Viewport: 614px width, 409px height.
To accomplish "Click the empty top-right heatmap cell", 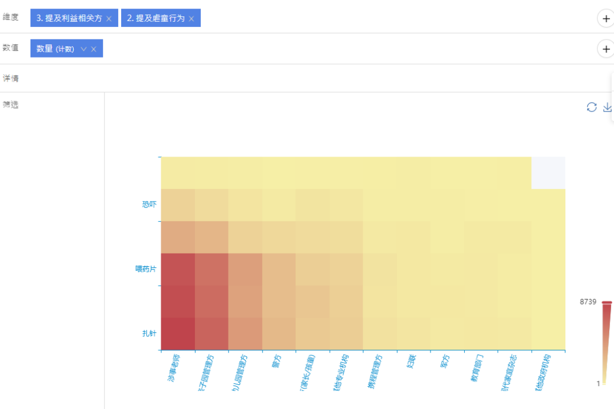I will (548, 173).
